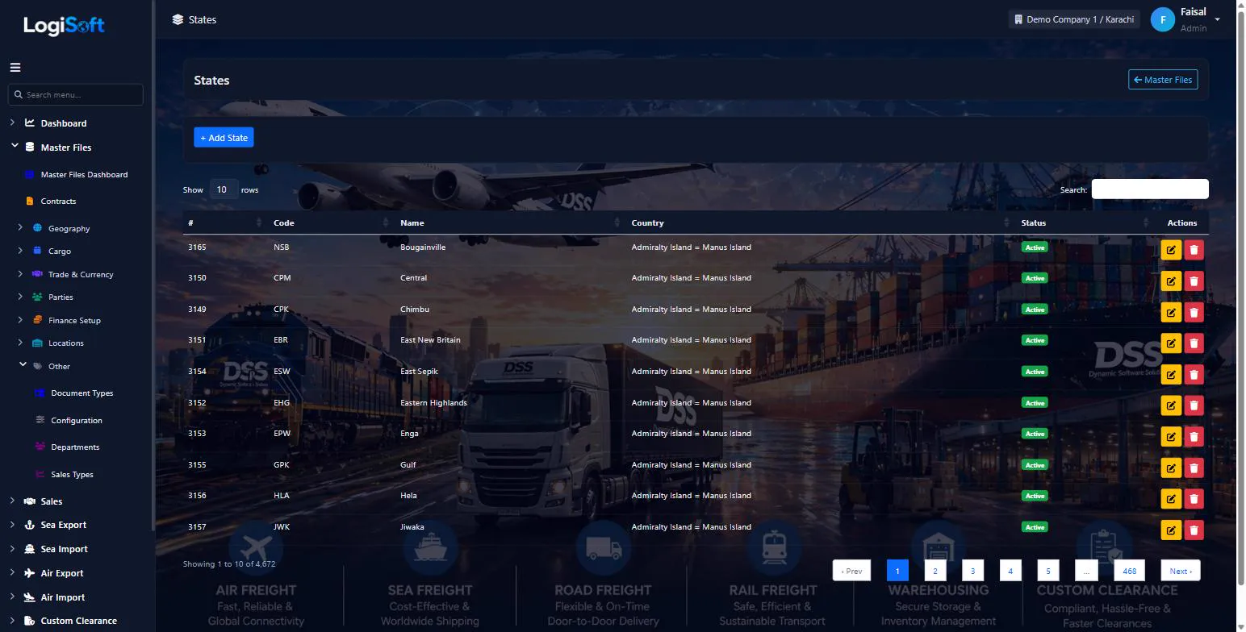Go to page 2 of results
This screenshot has height=632, width=1246.
(x=934, y=571)
